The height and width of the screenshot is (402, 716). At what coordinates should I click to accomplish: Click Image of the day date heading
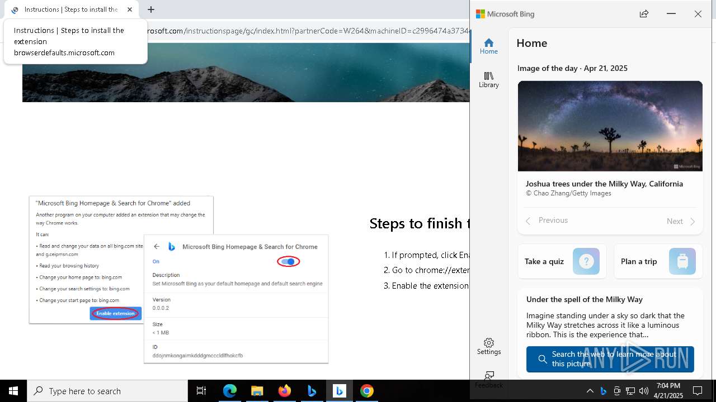(572, 68)
